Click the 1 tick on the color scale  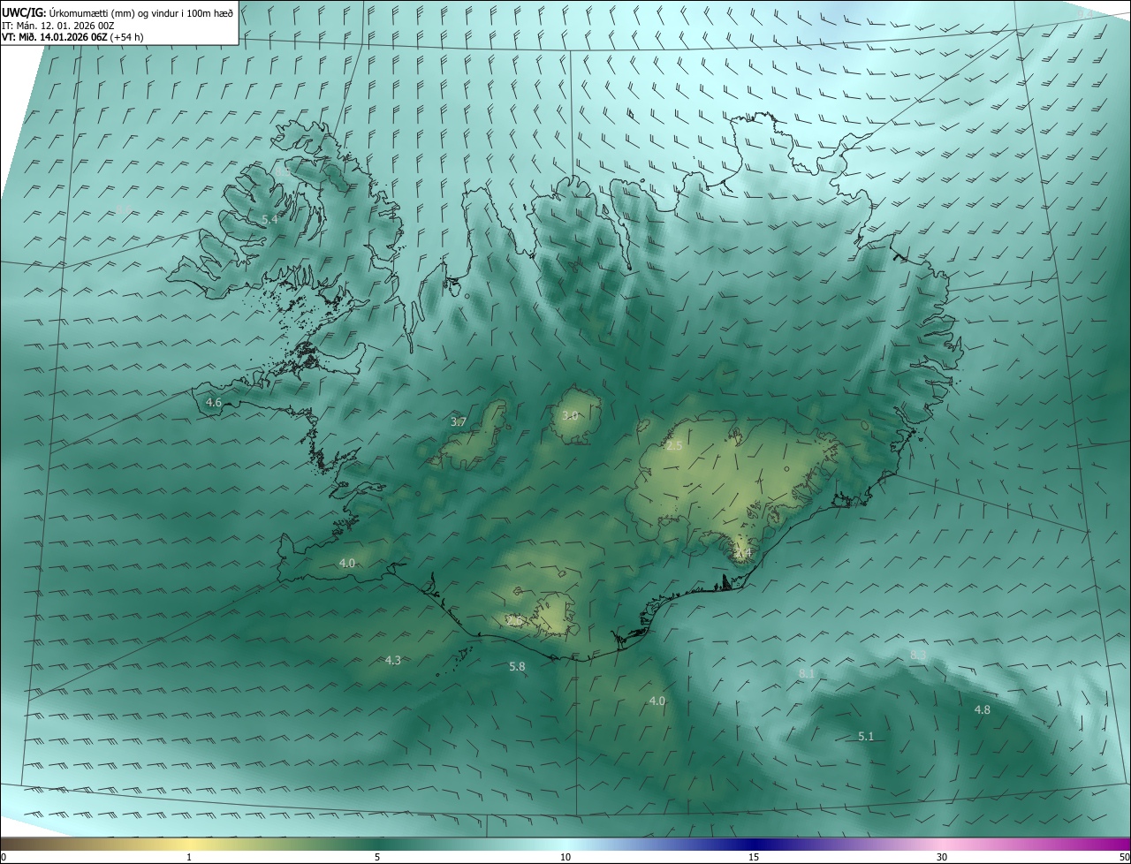pyautogui.click(x=189, y=857)
